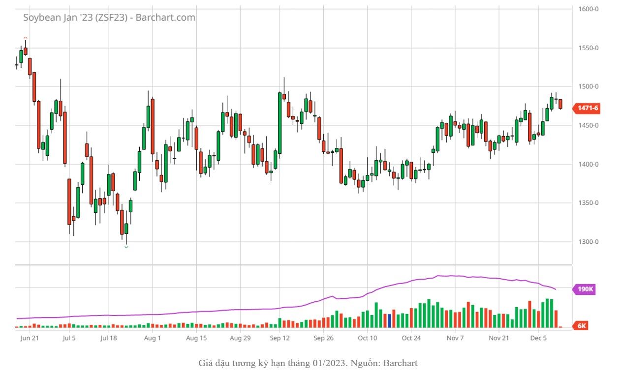Click the Aug 1 date on the time axis
Viewport: 621px width, 373px height.
153,338
